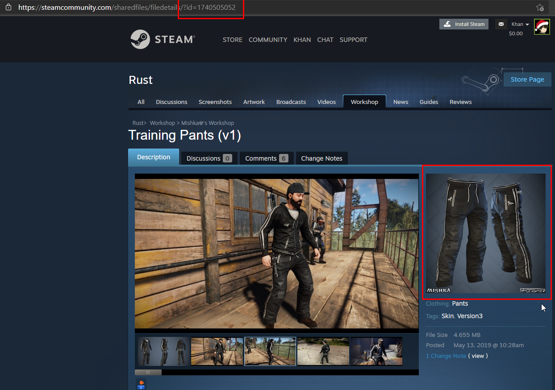Image resolution: width=555 pixels, height=390 pixels.
Task: Open the item Discussions 0 tab
Action: pos(209,158)
